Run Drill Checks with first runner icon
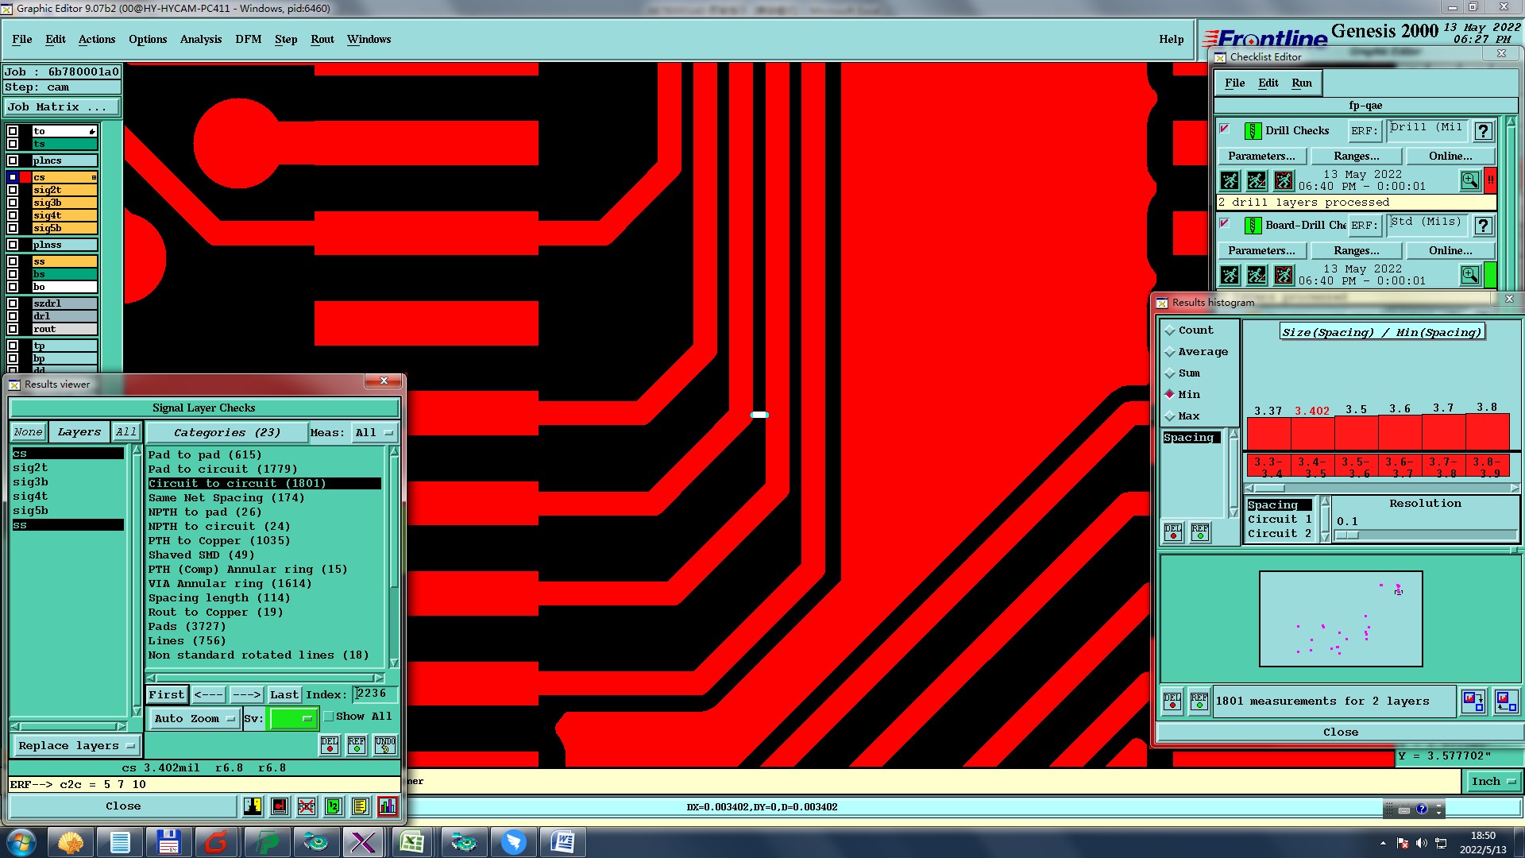The height and width of the screenshot is (858, 1525). tap(1230, 181)
